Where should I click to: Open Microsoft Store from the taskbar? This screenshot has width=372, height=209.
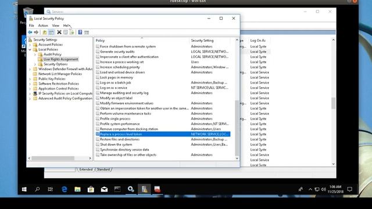pyautogui.click(x=91, y=189)
